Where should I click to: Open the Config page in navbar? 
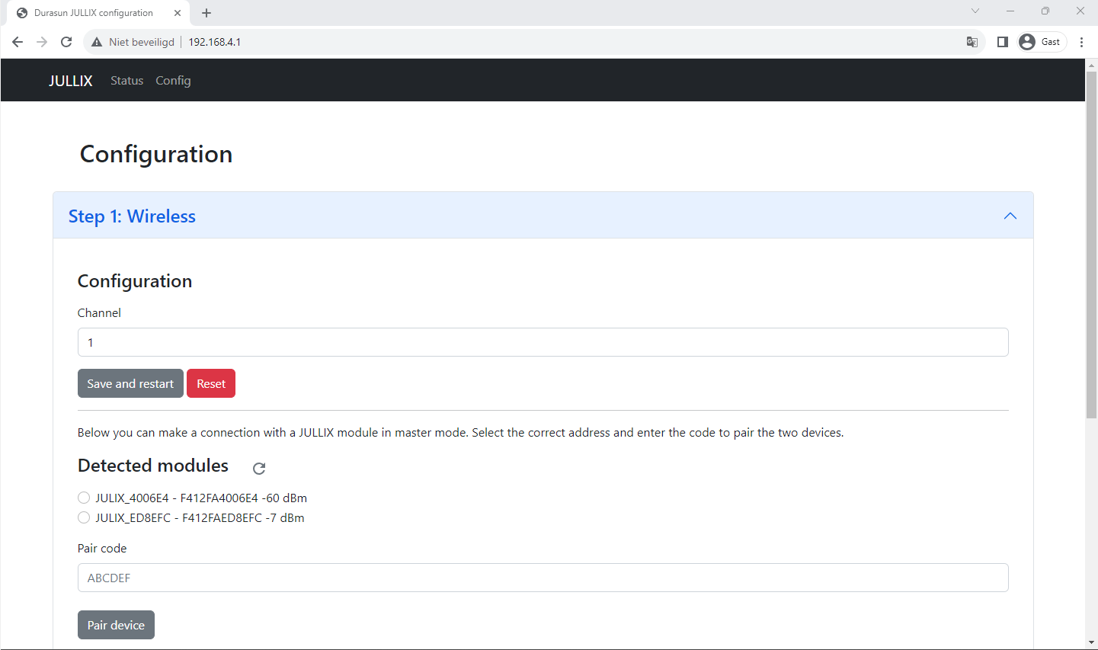[x=173, y=80]
